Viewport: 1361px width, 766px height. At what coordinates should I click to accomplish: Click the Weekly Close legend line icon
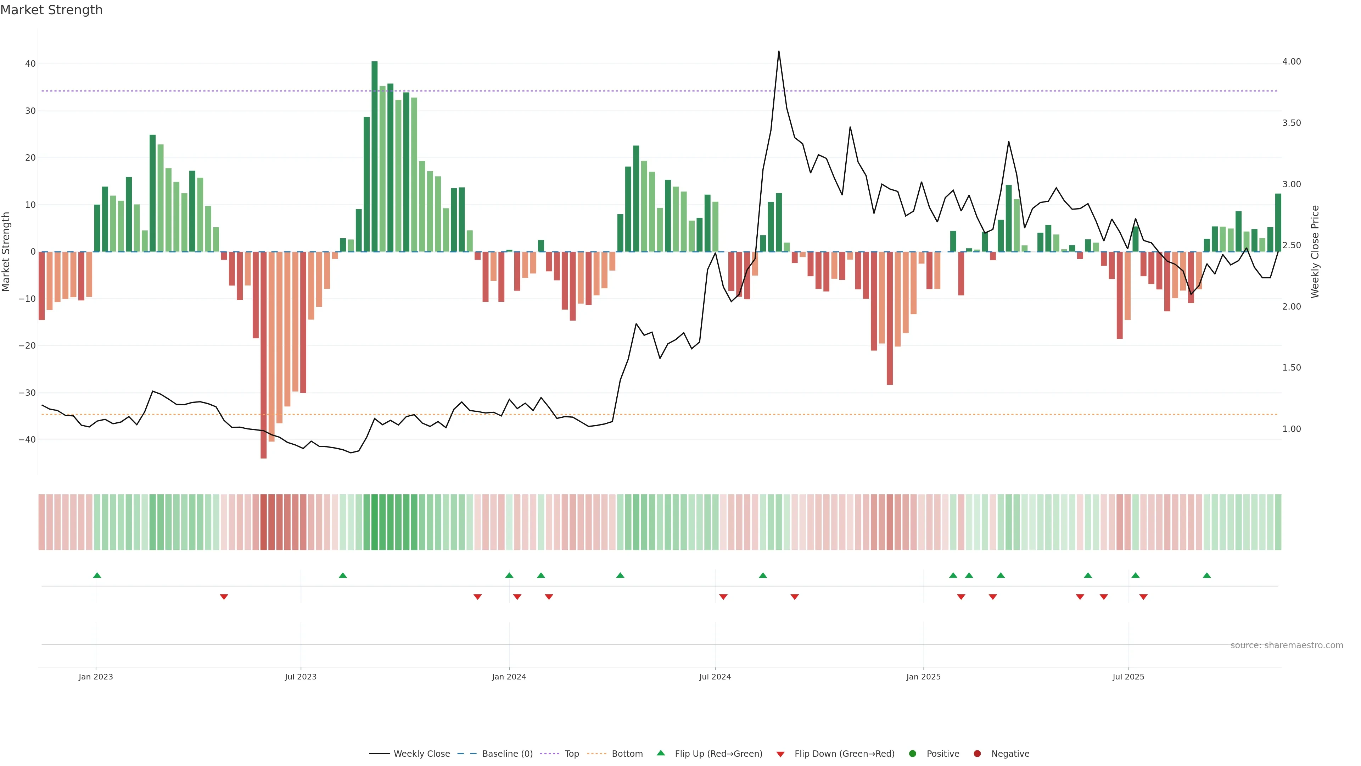pos(379,754)
